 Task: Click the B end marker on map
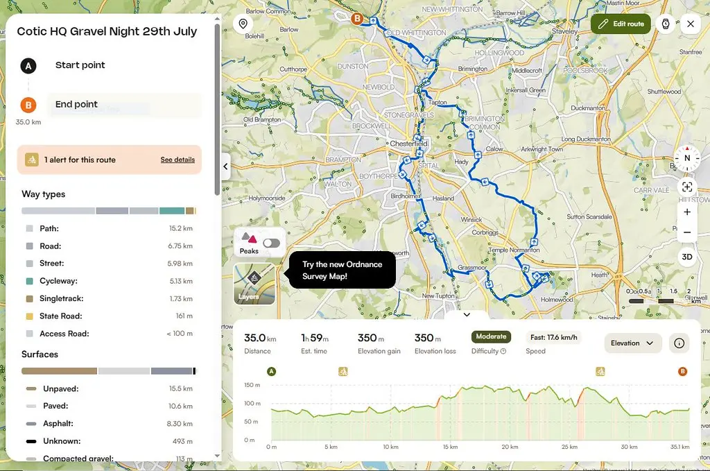[x=357, y=19]
